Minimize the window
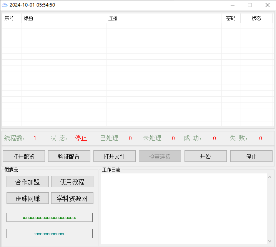The image size is (276, 247). pyautogui.click(x=233, y=5)
